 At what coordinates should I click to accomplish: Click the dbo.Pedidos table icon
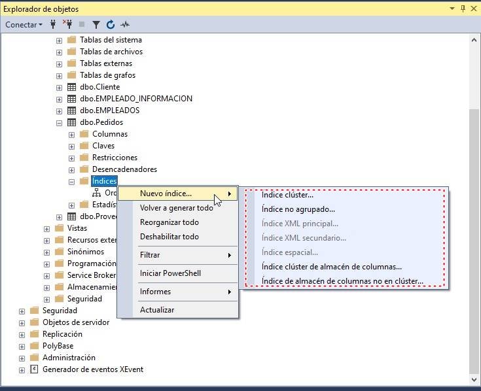pyautogui.click(x=71, y=122)
